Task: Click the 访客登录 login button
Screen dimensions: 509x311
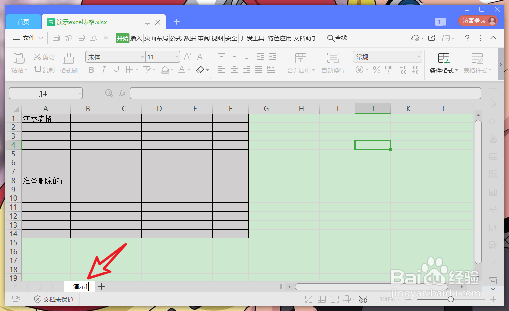Action: pyautogui.click(x=478, y=21)
